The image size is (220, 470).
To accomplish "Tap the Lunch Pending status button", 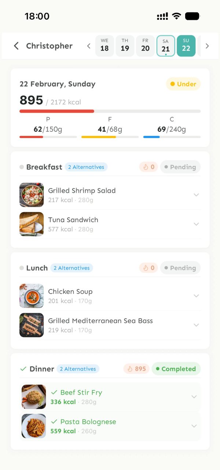I will (180, 268).
